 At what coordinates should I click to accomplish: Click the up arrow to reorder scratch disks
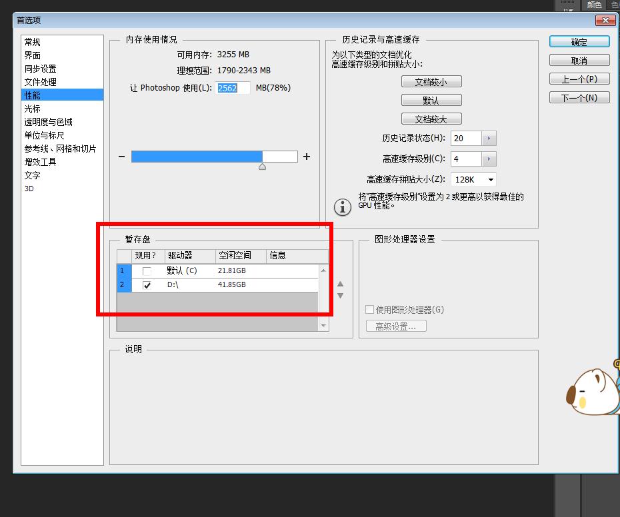(340, 283)
